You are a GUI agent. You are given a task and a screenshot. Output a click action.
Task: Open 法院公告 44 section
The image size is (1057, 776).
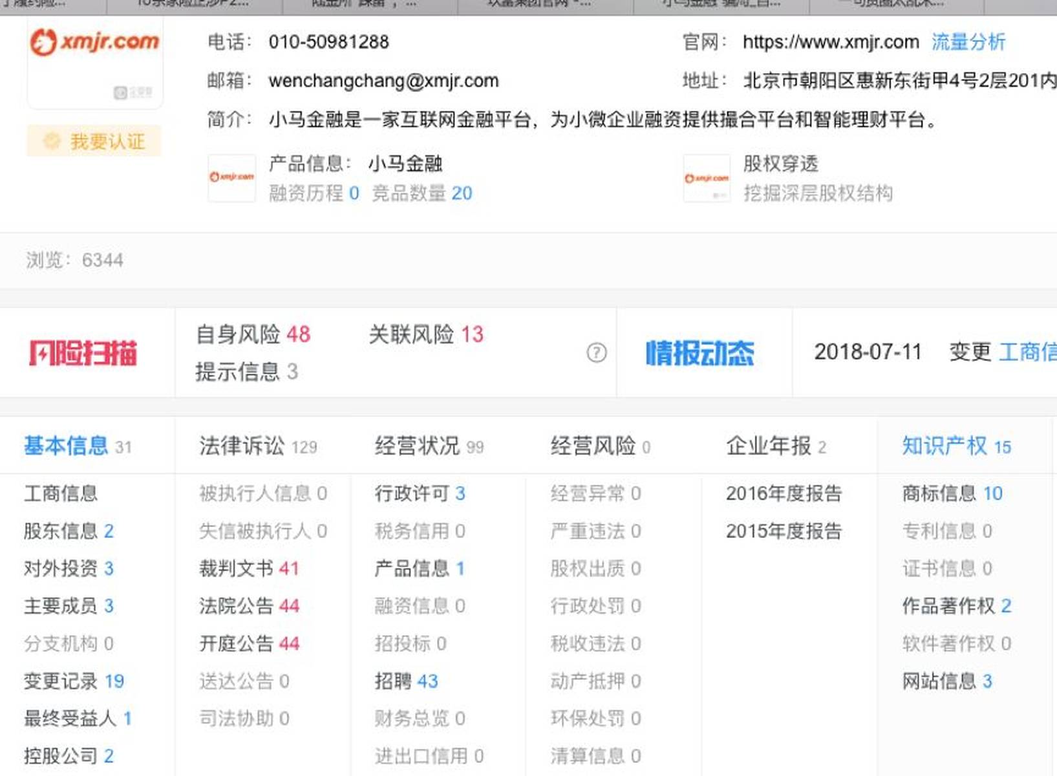[x=249, y=606]
